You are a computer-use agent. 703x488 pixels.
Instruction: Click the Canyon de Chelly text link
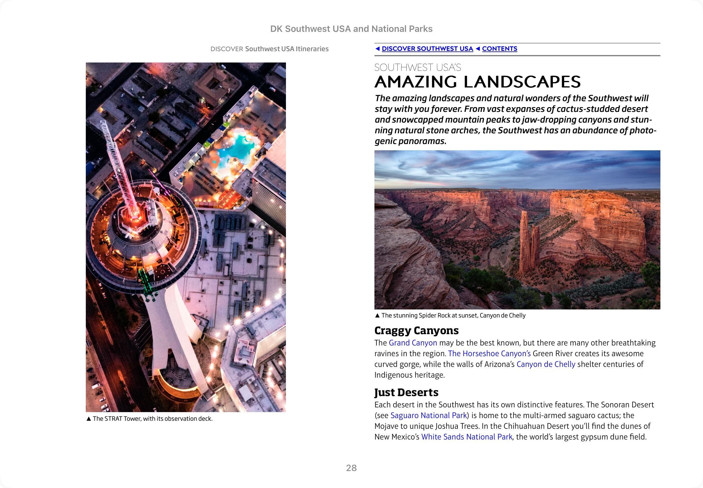(x=546, y=364)
